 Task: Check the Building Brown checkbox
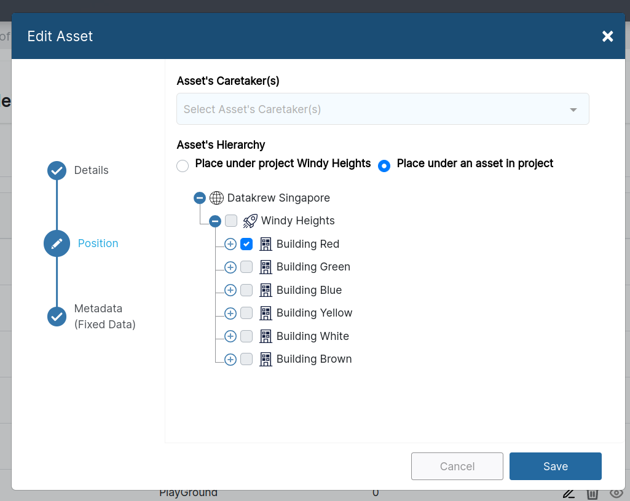click(246, 359)
